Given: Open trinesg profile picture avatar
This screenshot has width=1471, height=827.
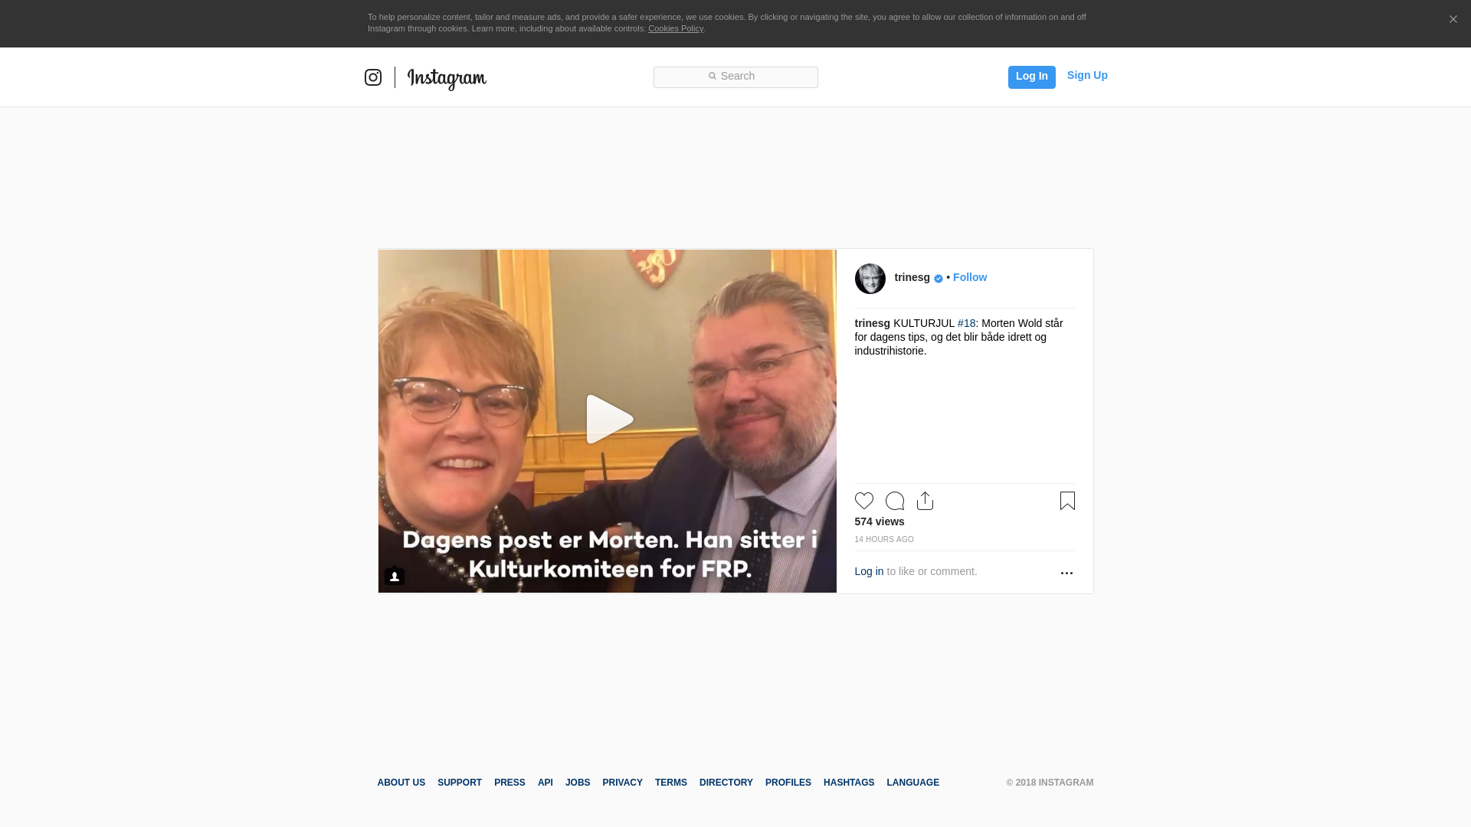Looking at the screenshot, I should point(870,279).
